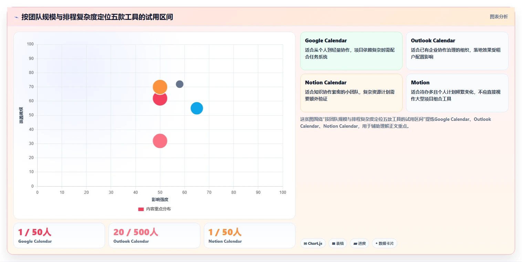The image size is (522, 262).
Task: Select the small gray bubble in the chart
Action: tap(180, 84)
